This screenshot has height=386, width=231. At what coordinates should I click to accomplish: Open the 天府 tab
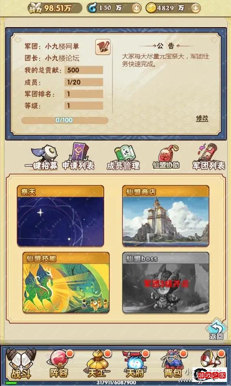[135, 364]
